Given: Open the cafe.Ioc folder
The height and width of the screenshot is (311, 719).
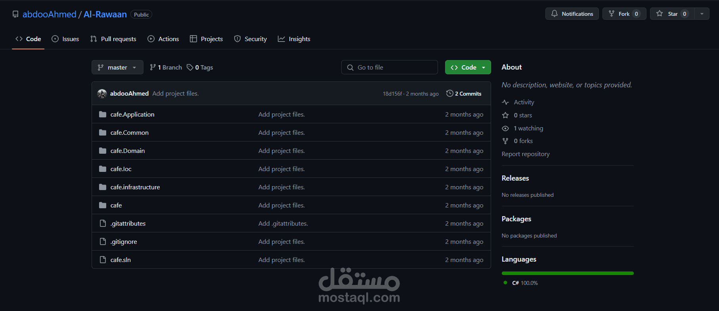Looking at the screenshot, I should click(121, 169).
